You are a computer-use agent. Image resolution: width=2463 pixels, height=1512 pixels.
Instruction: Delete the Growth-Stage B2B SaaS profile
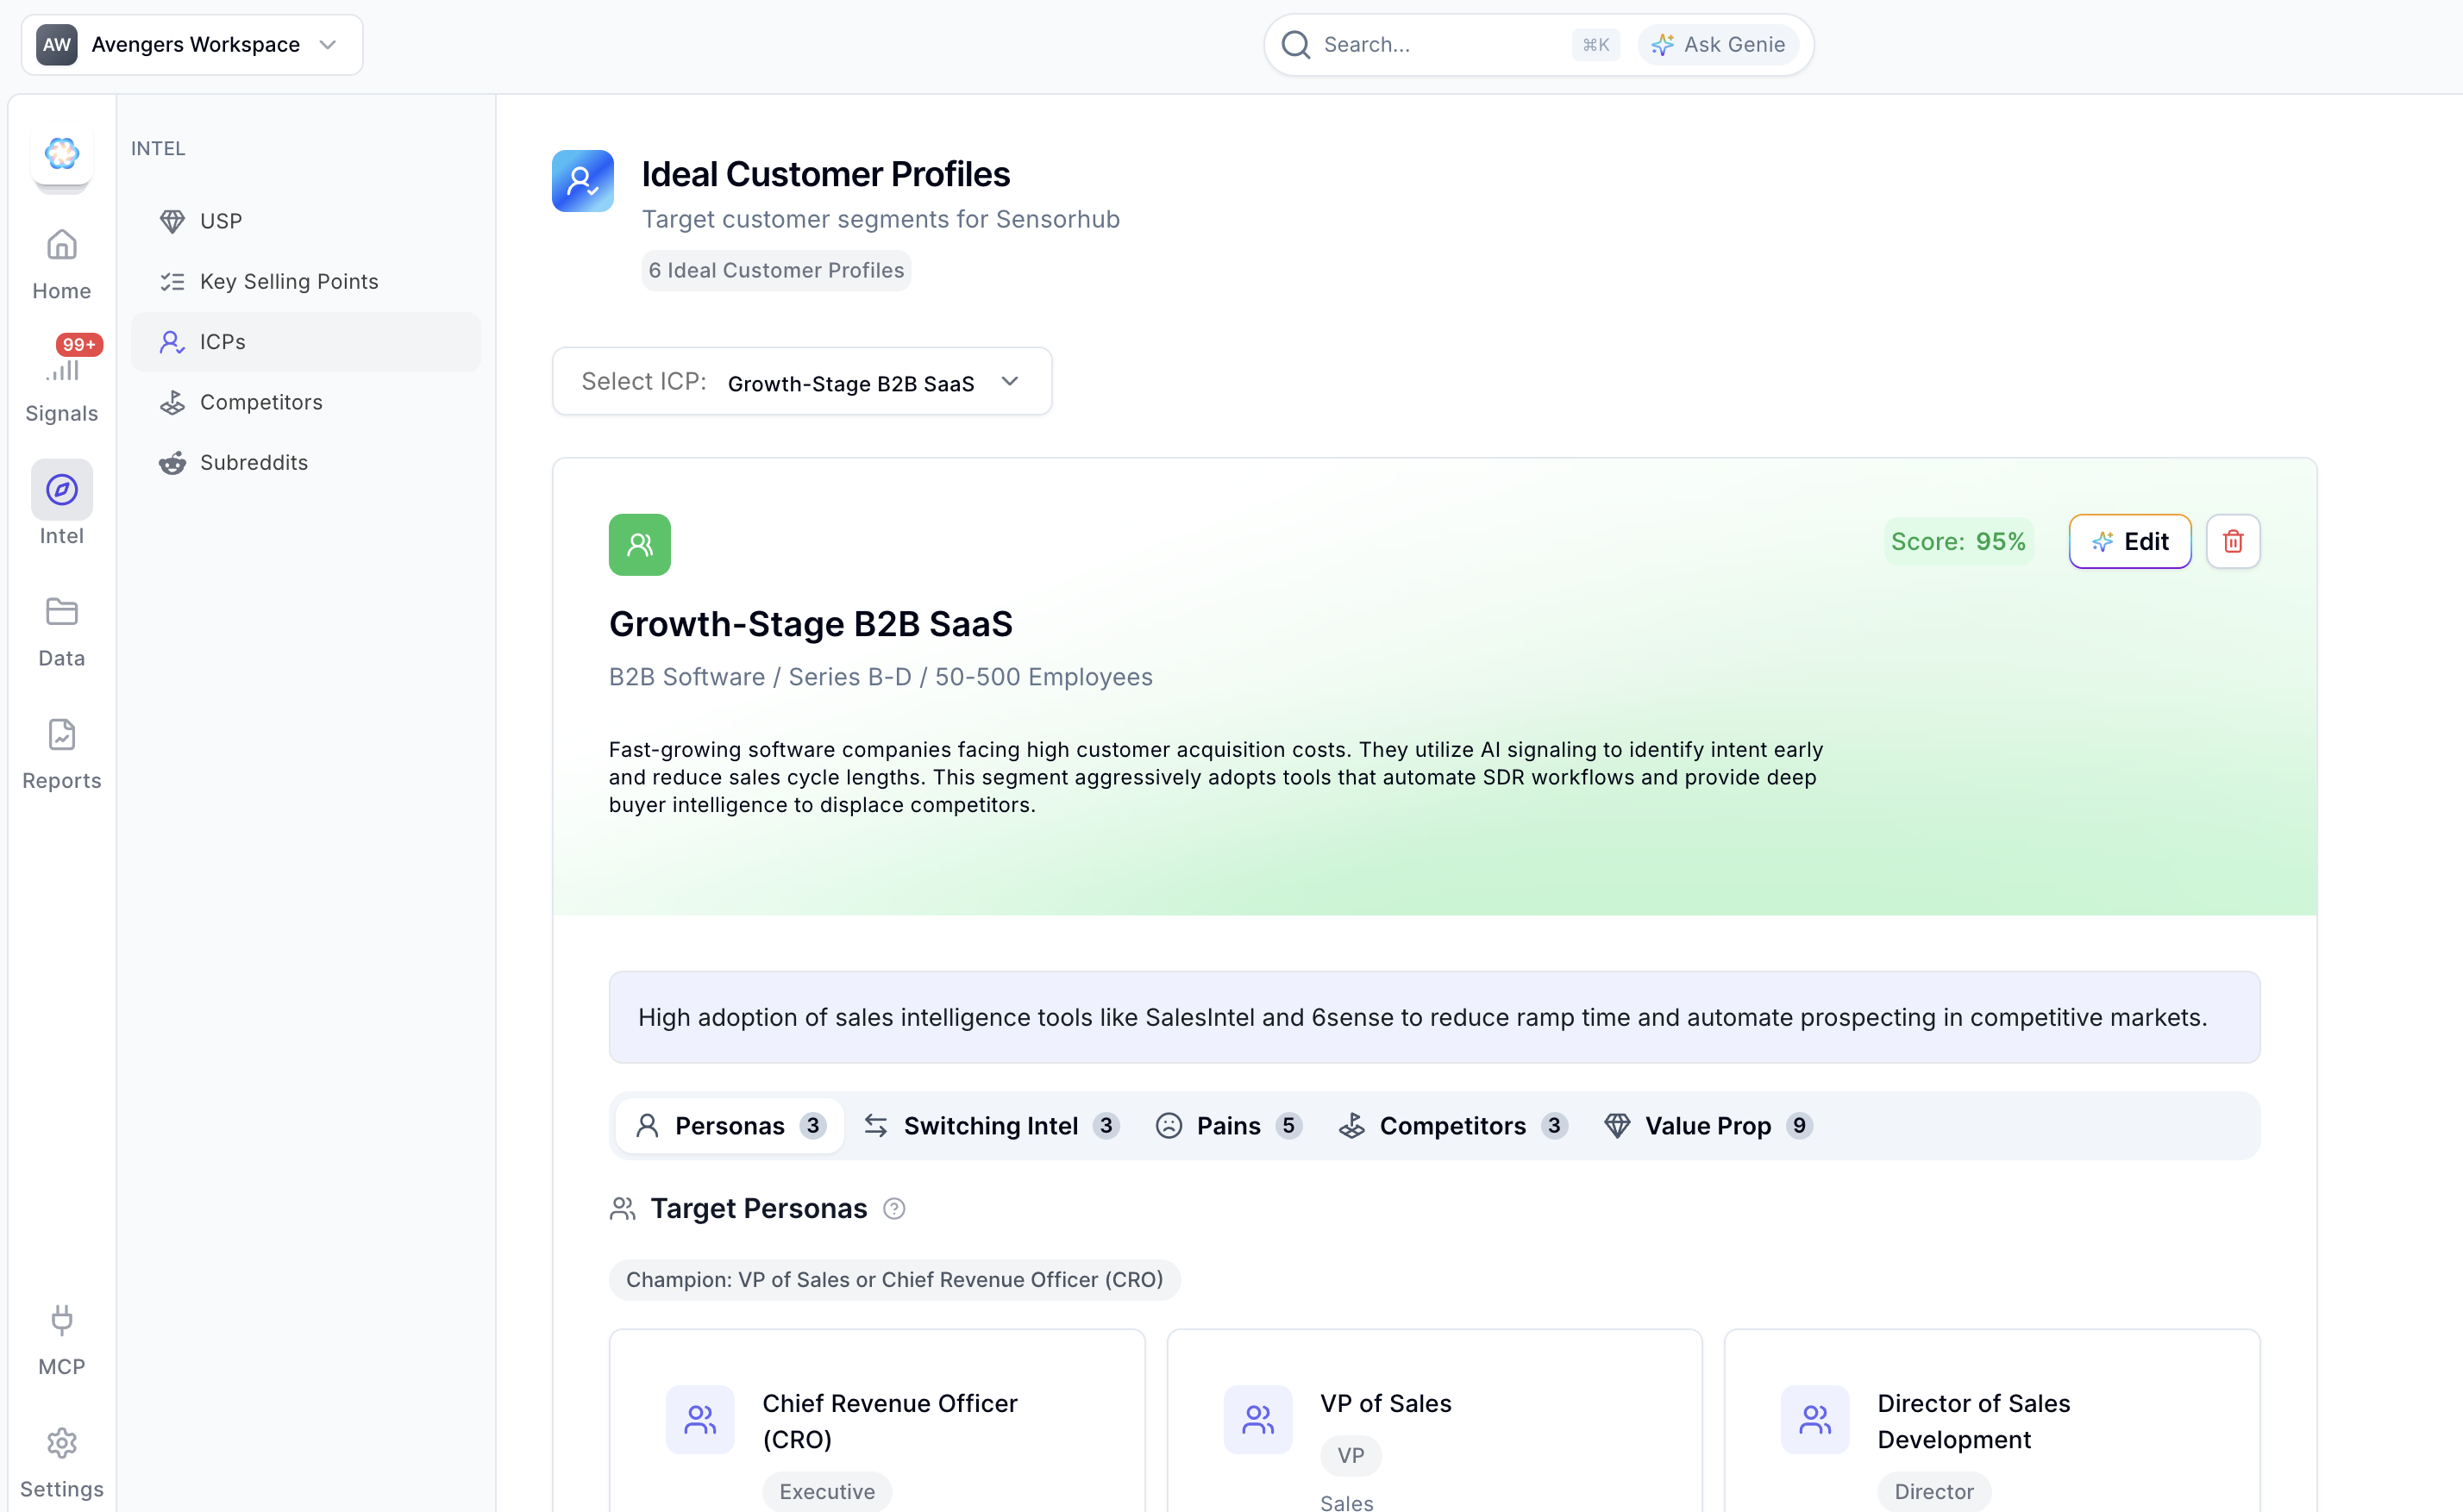coord(2233,541)
